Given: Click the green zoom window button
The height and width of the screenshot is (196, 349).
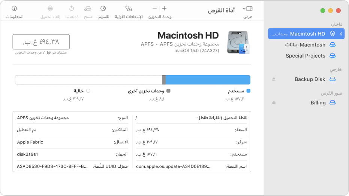Looking at the screenshot, I should (323, 10).
